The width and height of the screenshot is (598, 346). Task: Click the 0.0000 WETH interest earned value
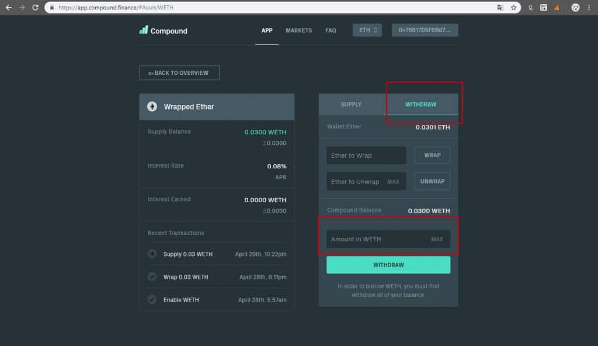pyautogui.click(x=265, y=200)
